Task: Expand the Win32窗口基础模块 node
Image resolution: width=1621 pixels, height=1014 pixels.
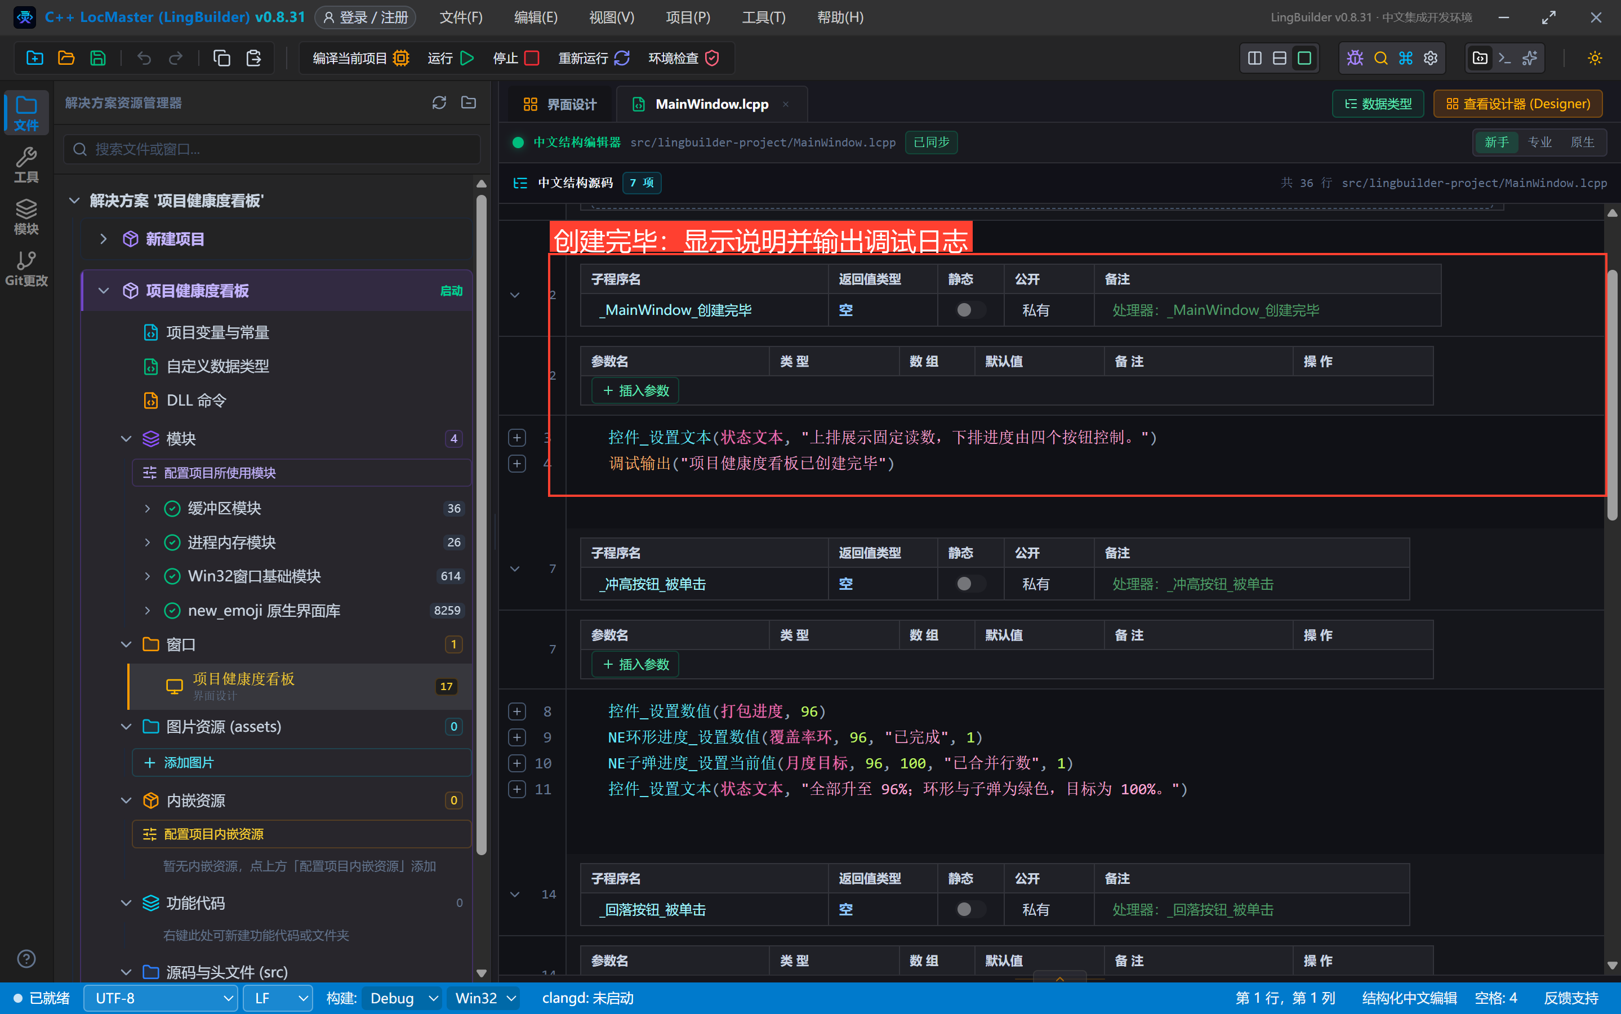Action: [x=148, y=576]
